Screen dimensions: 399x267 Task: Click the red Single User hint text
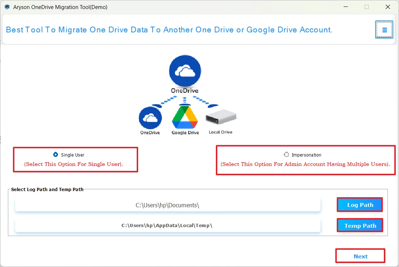point(74,164)
